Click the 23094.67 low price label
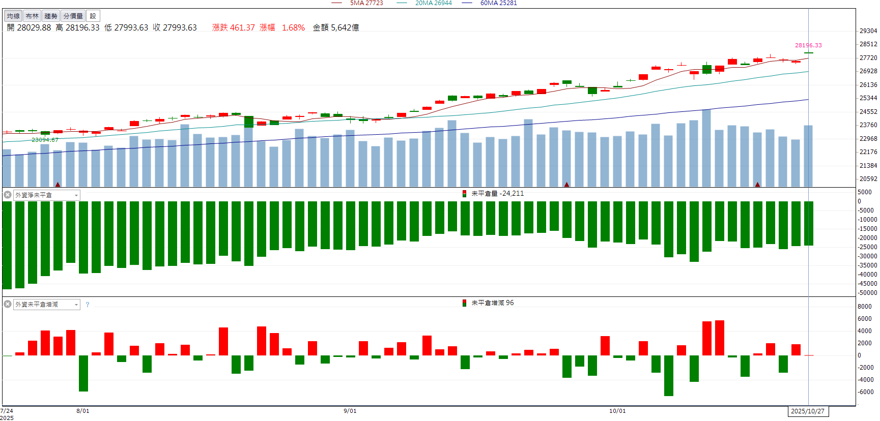Screen dimensions: 880x421 click(x=45, y=140)
